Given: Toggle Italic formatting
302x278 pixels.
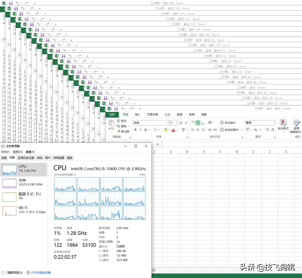Looking at the screenshot, I should tap(140, 130).
